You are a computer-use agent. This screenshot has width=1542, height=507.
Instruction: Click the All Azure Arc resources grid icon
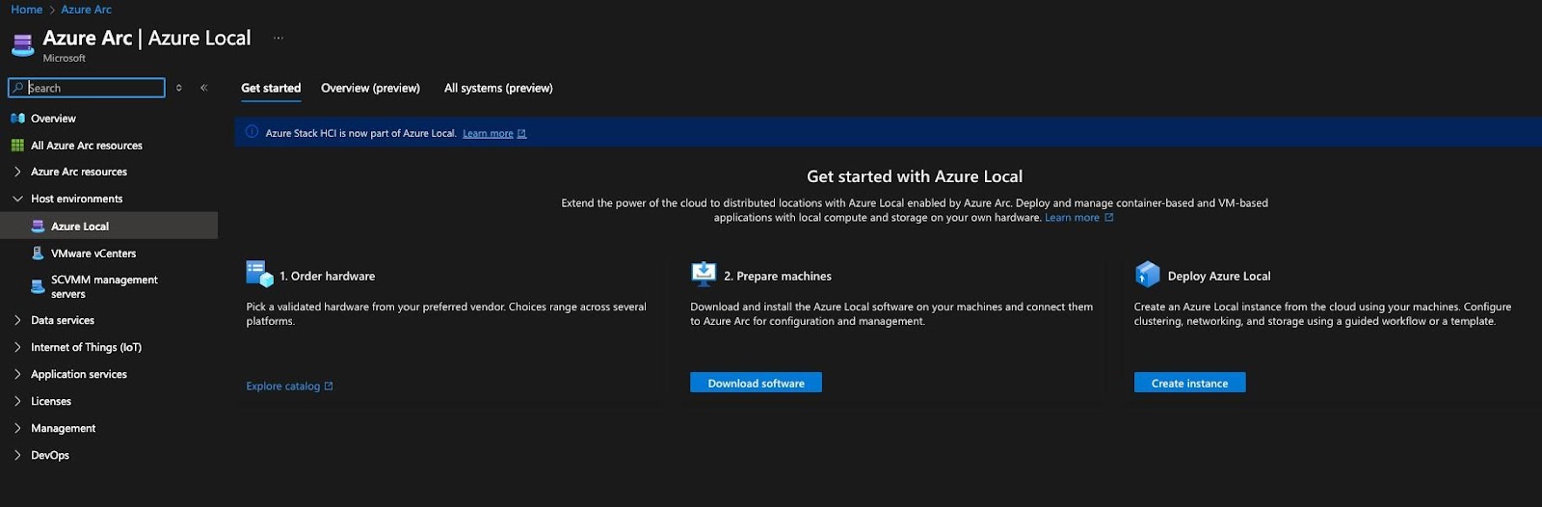click(17, 146)
